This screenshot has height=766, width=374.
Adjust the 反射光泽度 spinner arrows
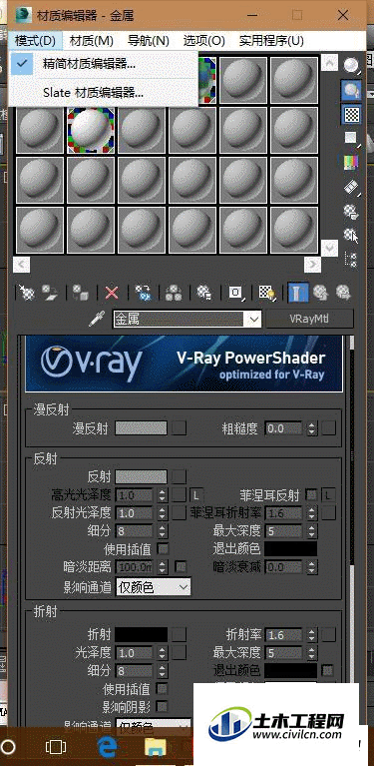[162, 513]
